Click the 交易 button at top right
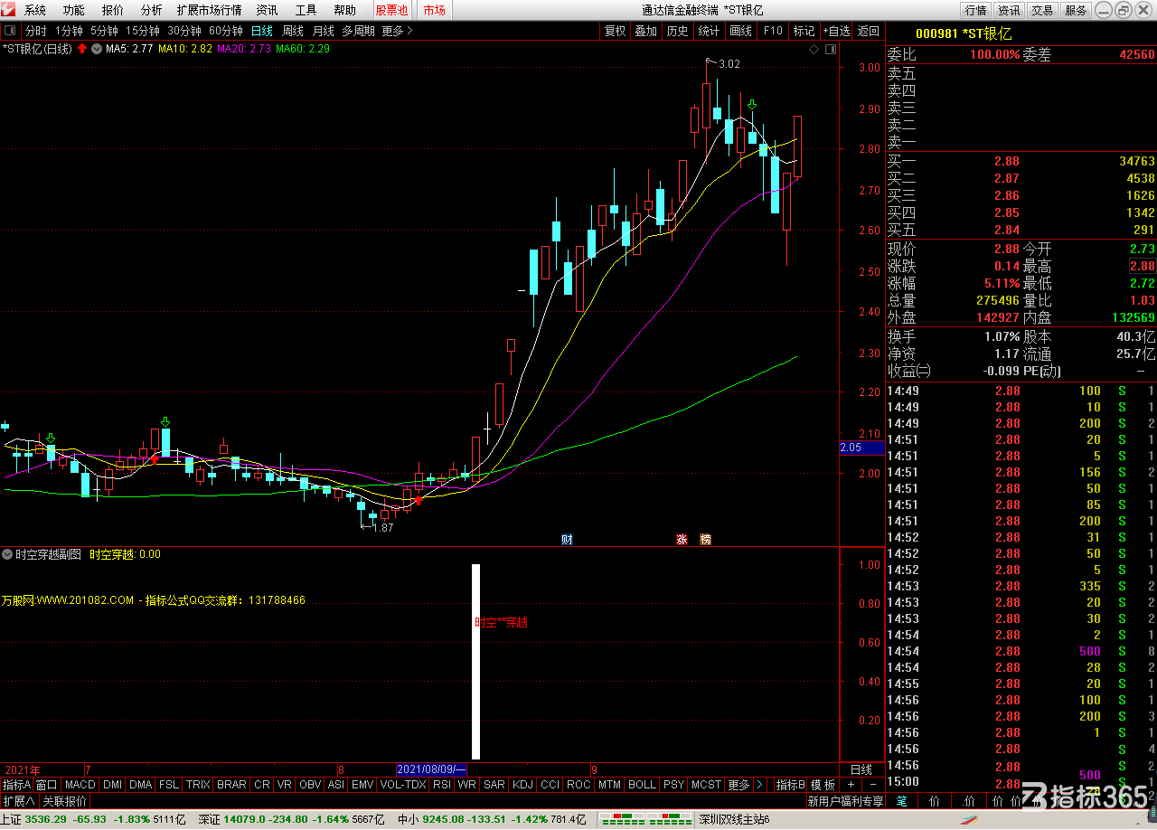Screen dimensions: 1157x830 click(1042, 11)
